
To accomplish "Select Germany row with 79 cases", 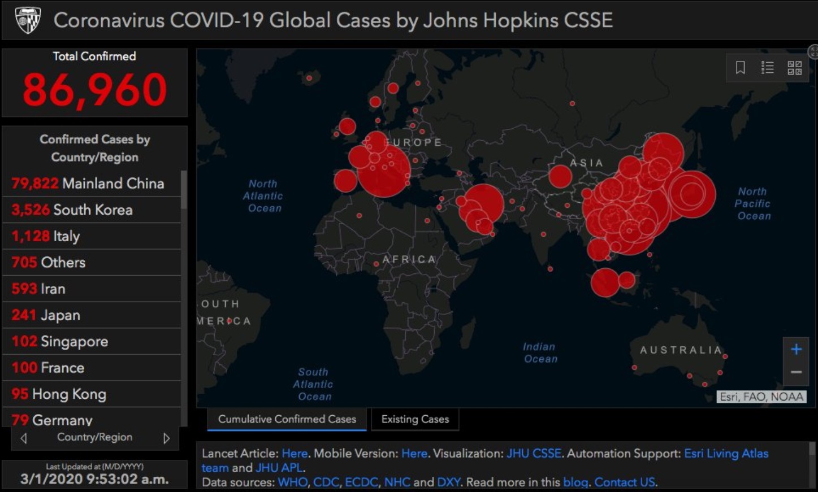I will [x=92, y=418].
